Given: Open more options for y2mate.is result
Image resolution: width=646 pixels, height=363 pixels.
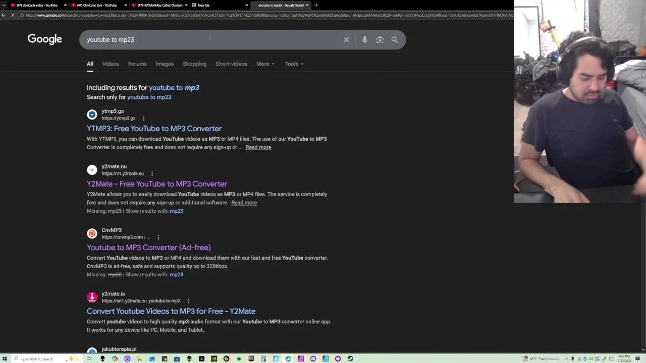Looking at the screenshot, I should (x=188, y=300).
